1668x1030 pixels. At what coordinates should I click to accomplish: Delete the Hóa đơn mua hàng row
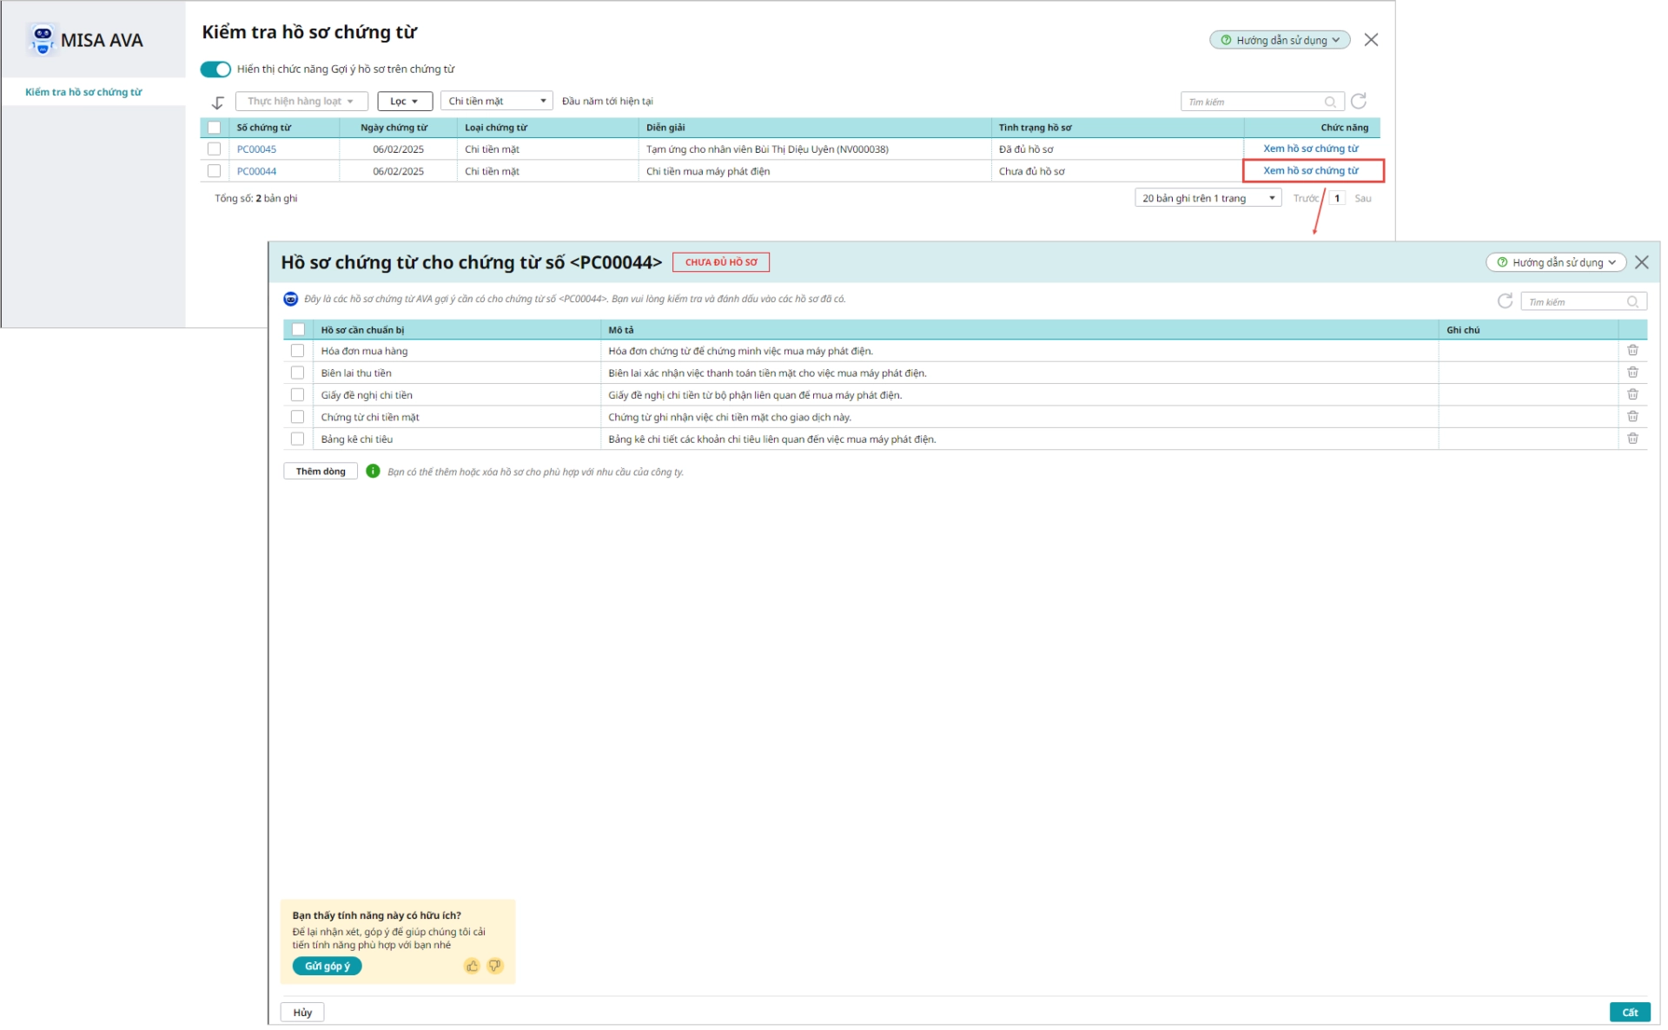[x=1632, y=350]
